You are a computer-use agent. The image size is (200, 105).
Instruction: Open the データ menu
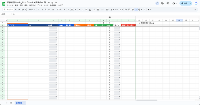click(39, 5)
